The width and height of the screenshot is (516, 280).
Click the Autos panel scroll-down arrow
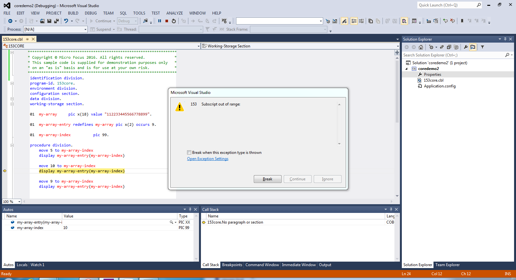coord(196,259)
